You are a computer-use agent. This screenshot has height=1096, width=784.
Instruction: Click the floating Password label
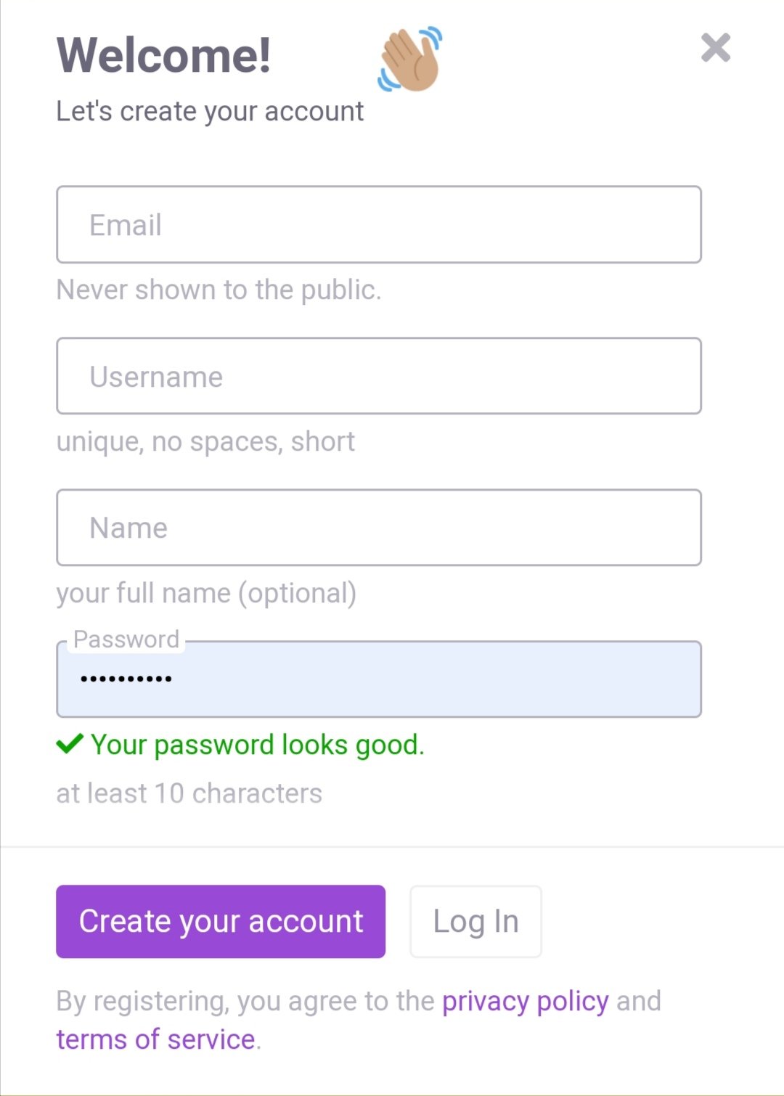(126, 639)
